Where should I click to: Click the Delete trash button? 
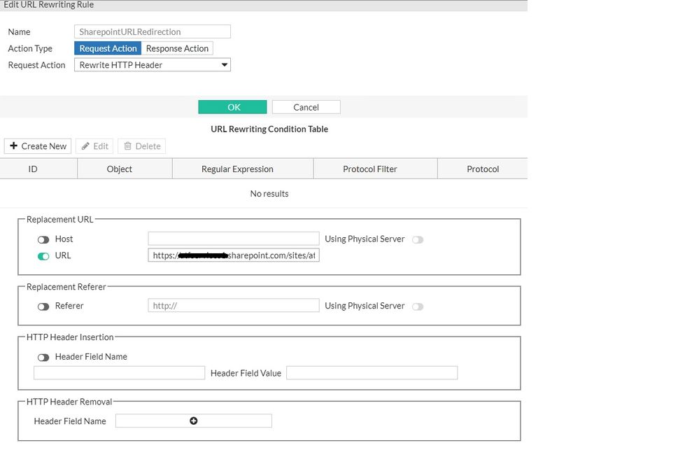[141, 146]
